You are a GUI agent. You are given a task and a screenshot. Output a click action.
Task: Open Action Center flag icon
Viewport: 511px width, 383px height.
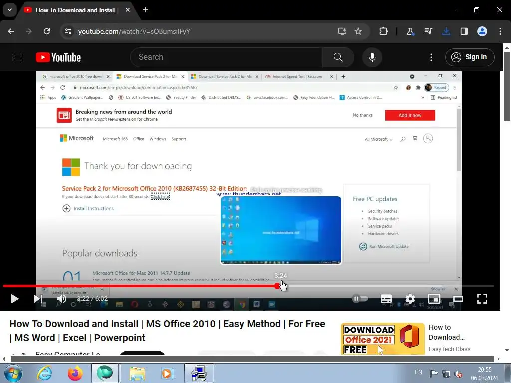pos(434,373)
